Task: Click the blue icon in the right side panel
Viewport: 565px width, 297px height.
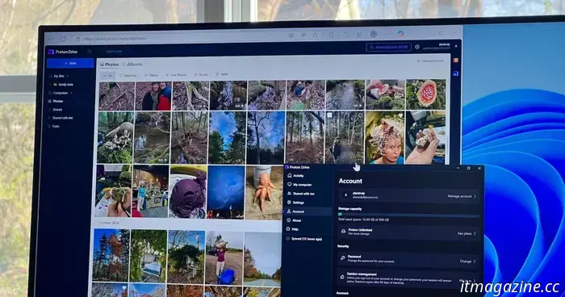Action: tap(455, 73)
